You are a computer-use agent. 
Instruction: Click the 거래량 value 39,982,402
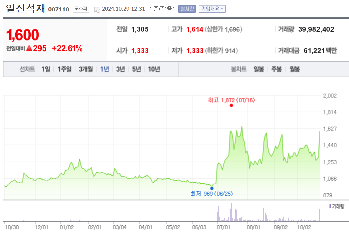click(316, 29)
